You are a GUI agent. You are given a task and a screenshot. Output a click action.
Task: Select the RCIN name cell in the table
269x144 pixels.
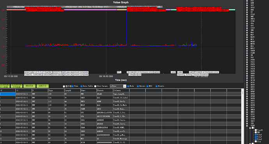88,142
